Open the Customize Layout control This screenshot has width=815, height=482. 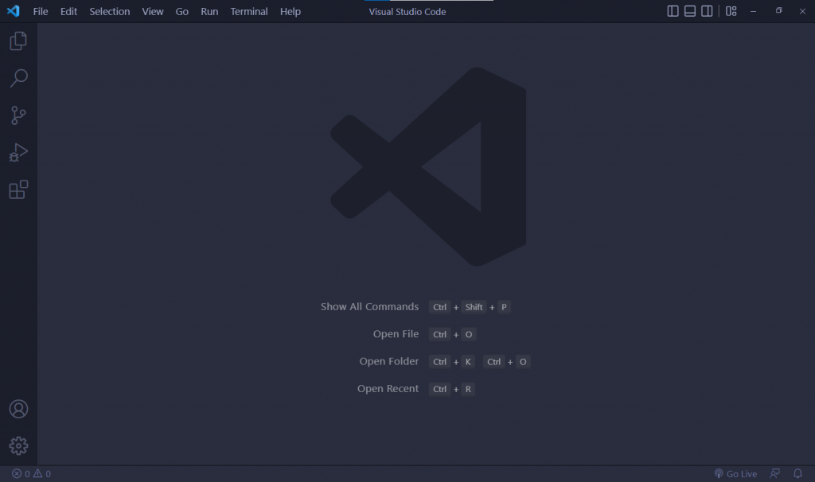[731, 11]
